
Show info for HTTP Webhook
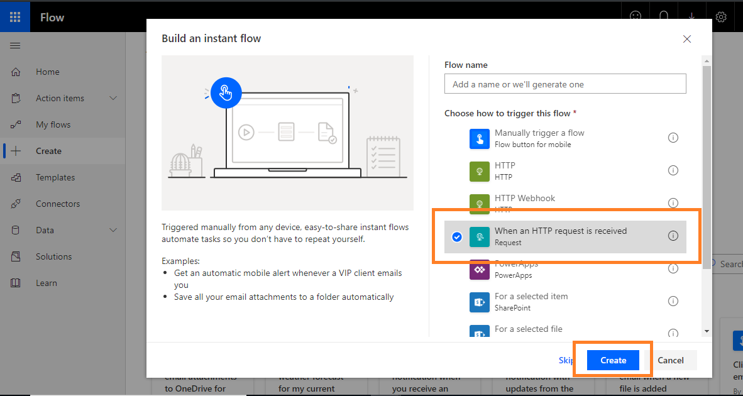(673, 203)
